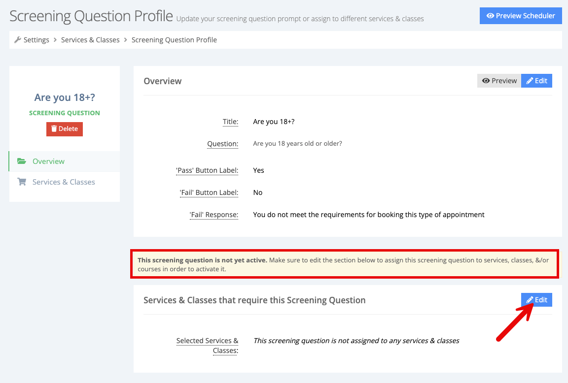The width and height of the screenshot is (568, 383).
Task: Open the Preview Scheduler button
Action: [x=521, y=16]
